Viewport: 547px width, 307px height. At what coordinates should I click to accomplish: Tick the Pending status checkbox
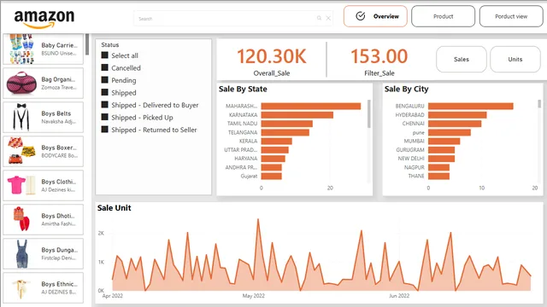click(104, 79)
